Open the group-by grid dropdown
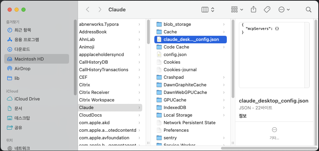Viewport: 319px width, 151px height. (x=237, y=10)
